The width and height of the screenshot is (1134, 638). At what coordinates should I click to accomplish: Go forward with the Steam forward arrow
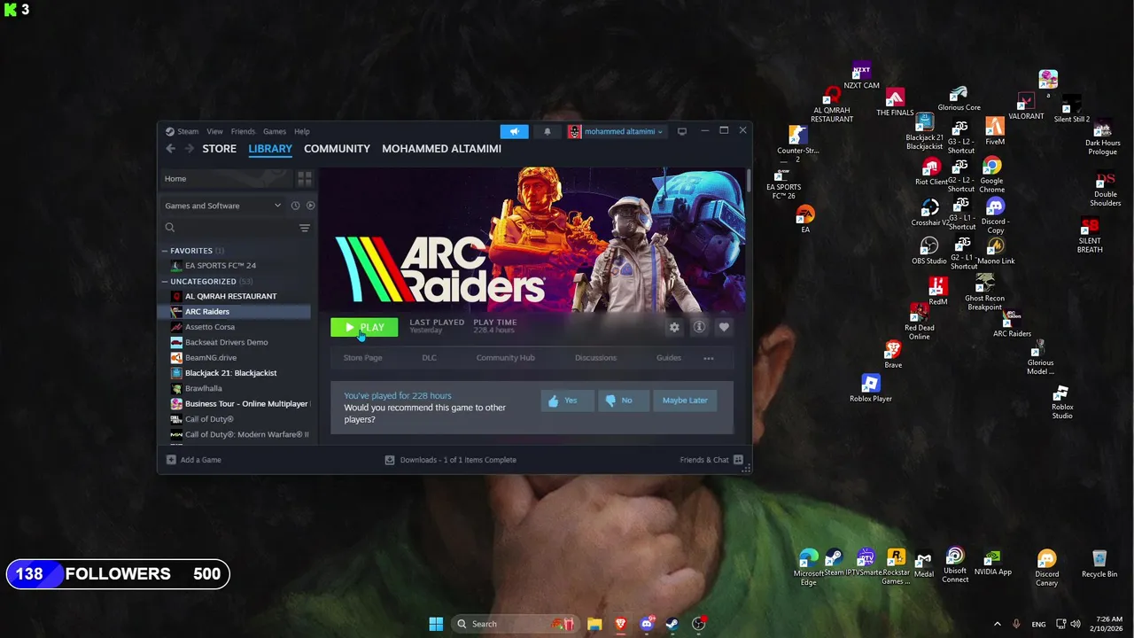click(x=188, y=149)
